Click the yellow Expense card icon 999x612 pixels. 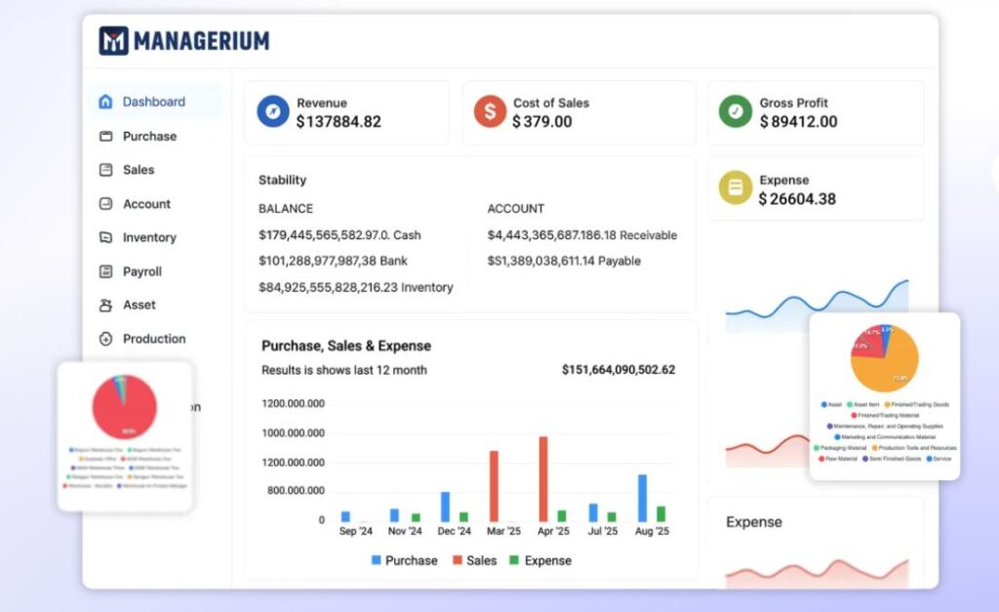pyautogui.click(x=736, y=187)
